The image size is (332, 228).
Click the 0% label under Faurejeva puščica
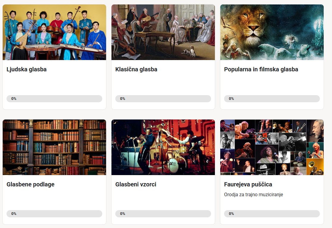(231, 214)
